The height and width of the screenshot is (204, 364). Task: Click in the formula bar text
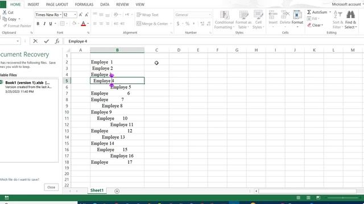tap(78, 41)
